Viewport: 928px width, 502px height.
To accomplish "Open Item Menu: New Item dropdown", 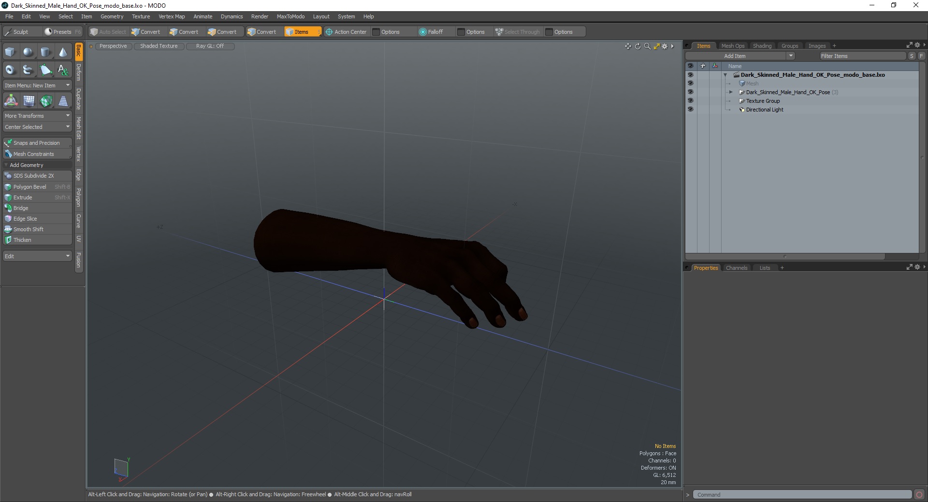I will pos(37,85).
